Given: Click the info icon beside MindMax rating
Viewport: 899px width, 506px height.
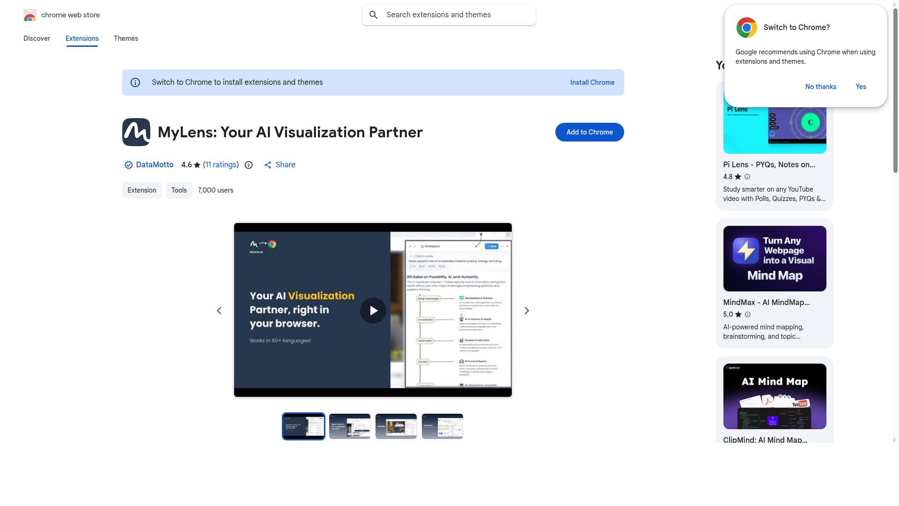Looking at the screenshot, I should pyautogui.click(x=748, y=314).
